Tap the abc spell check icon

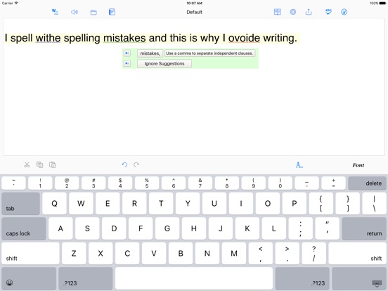click(x=328, y=12)
